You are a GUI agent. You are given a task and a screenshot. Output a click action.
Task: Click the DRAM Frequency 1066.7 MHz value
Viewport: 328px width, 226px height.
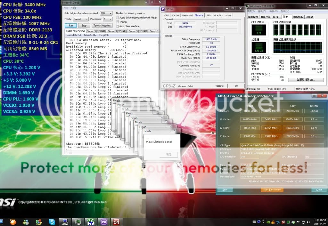[211, 39]
